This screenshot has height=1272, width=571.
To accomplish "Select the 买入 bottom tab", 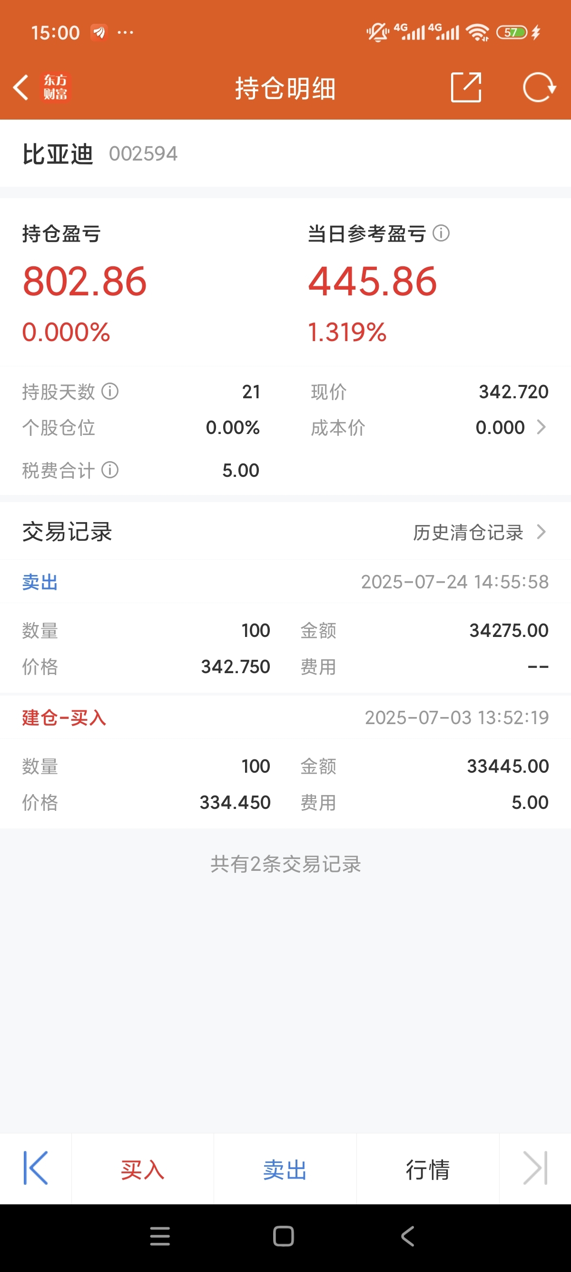I will [x=142, y=1169].
